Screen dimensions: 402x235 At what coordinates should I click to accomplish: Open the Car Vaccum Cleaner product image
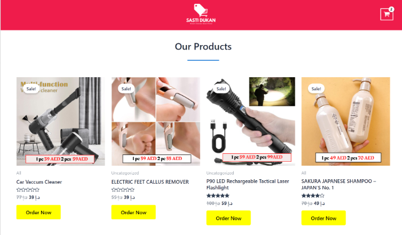pyautogui.click(x=60, y=121)
